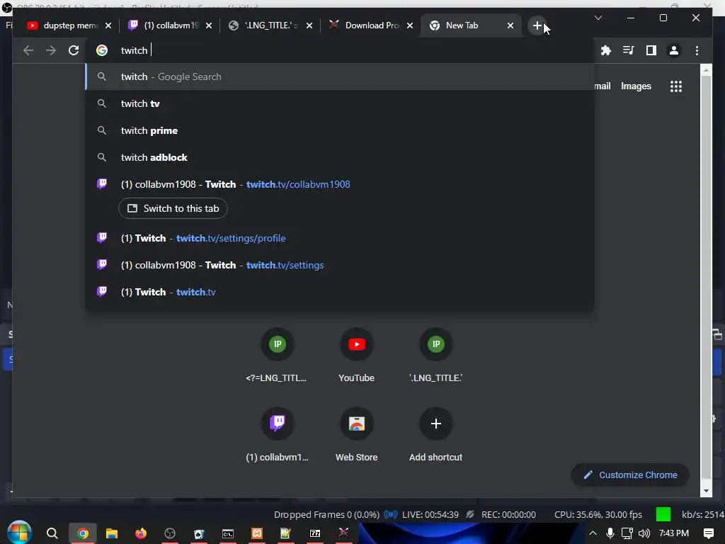Close the Download Pro tab

tap(410, 25)
